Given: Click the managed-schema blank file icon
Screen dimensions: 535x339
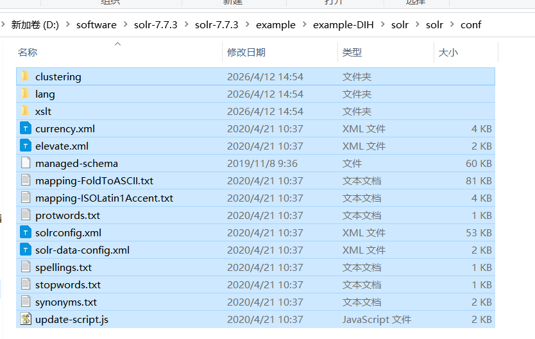Looking at the screenshot, I should pos(26,163).
